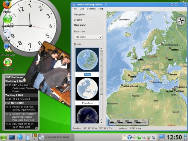Open the file manager icon in the taskbar

(x=28, y=137)
